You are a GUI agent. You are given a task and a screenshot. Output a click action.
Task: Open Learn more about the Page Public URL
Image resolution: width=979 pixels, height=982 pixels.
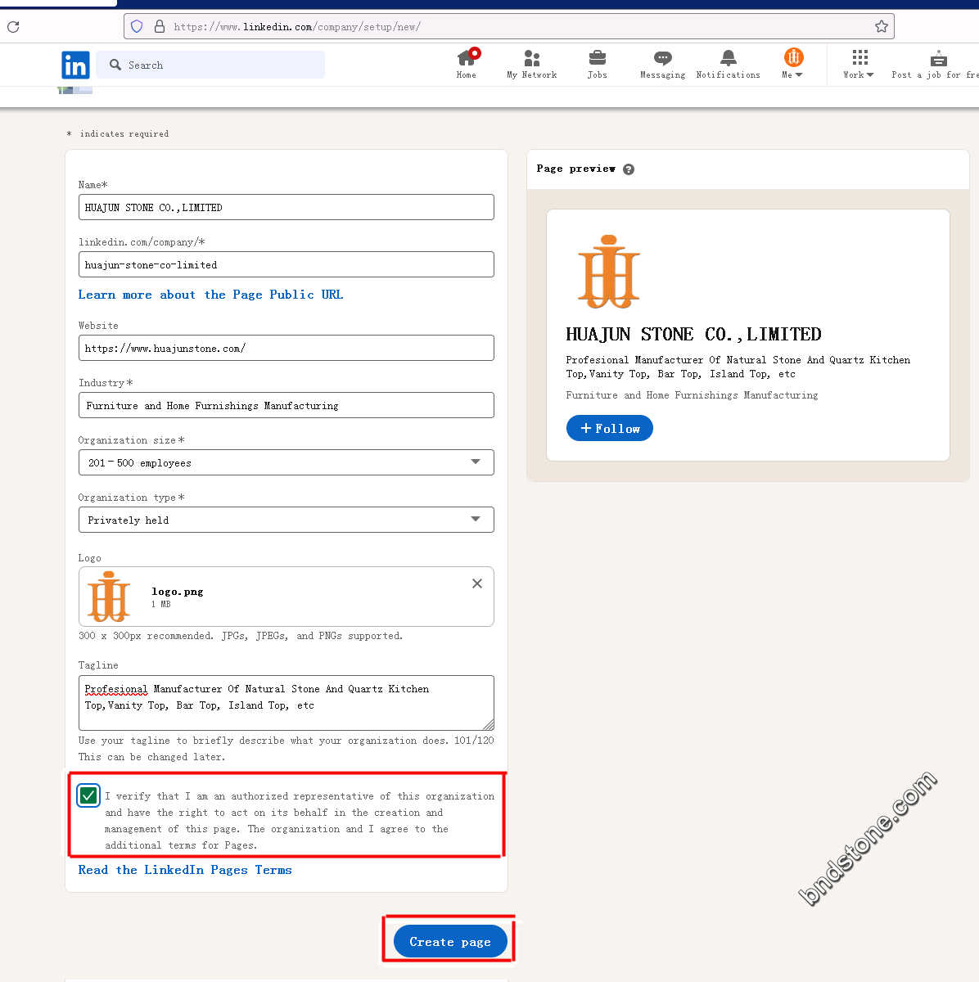(210, 295)
